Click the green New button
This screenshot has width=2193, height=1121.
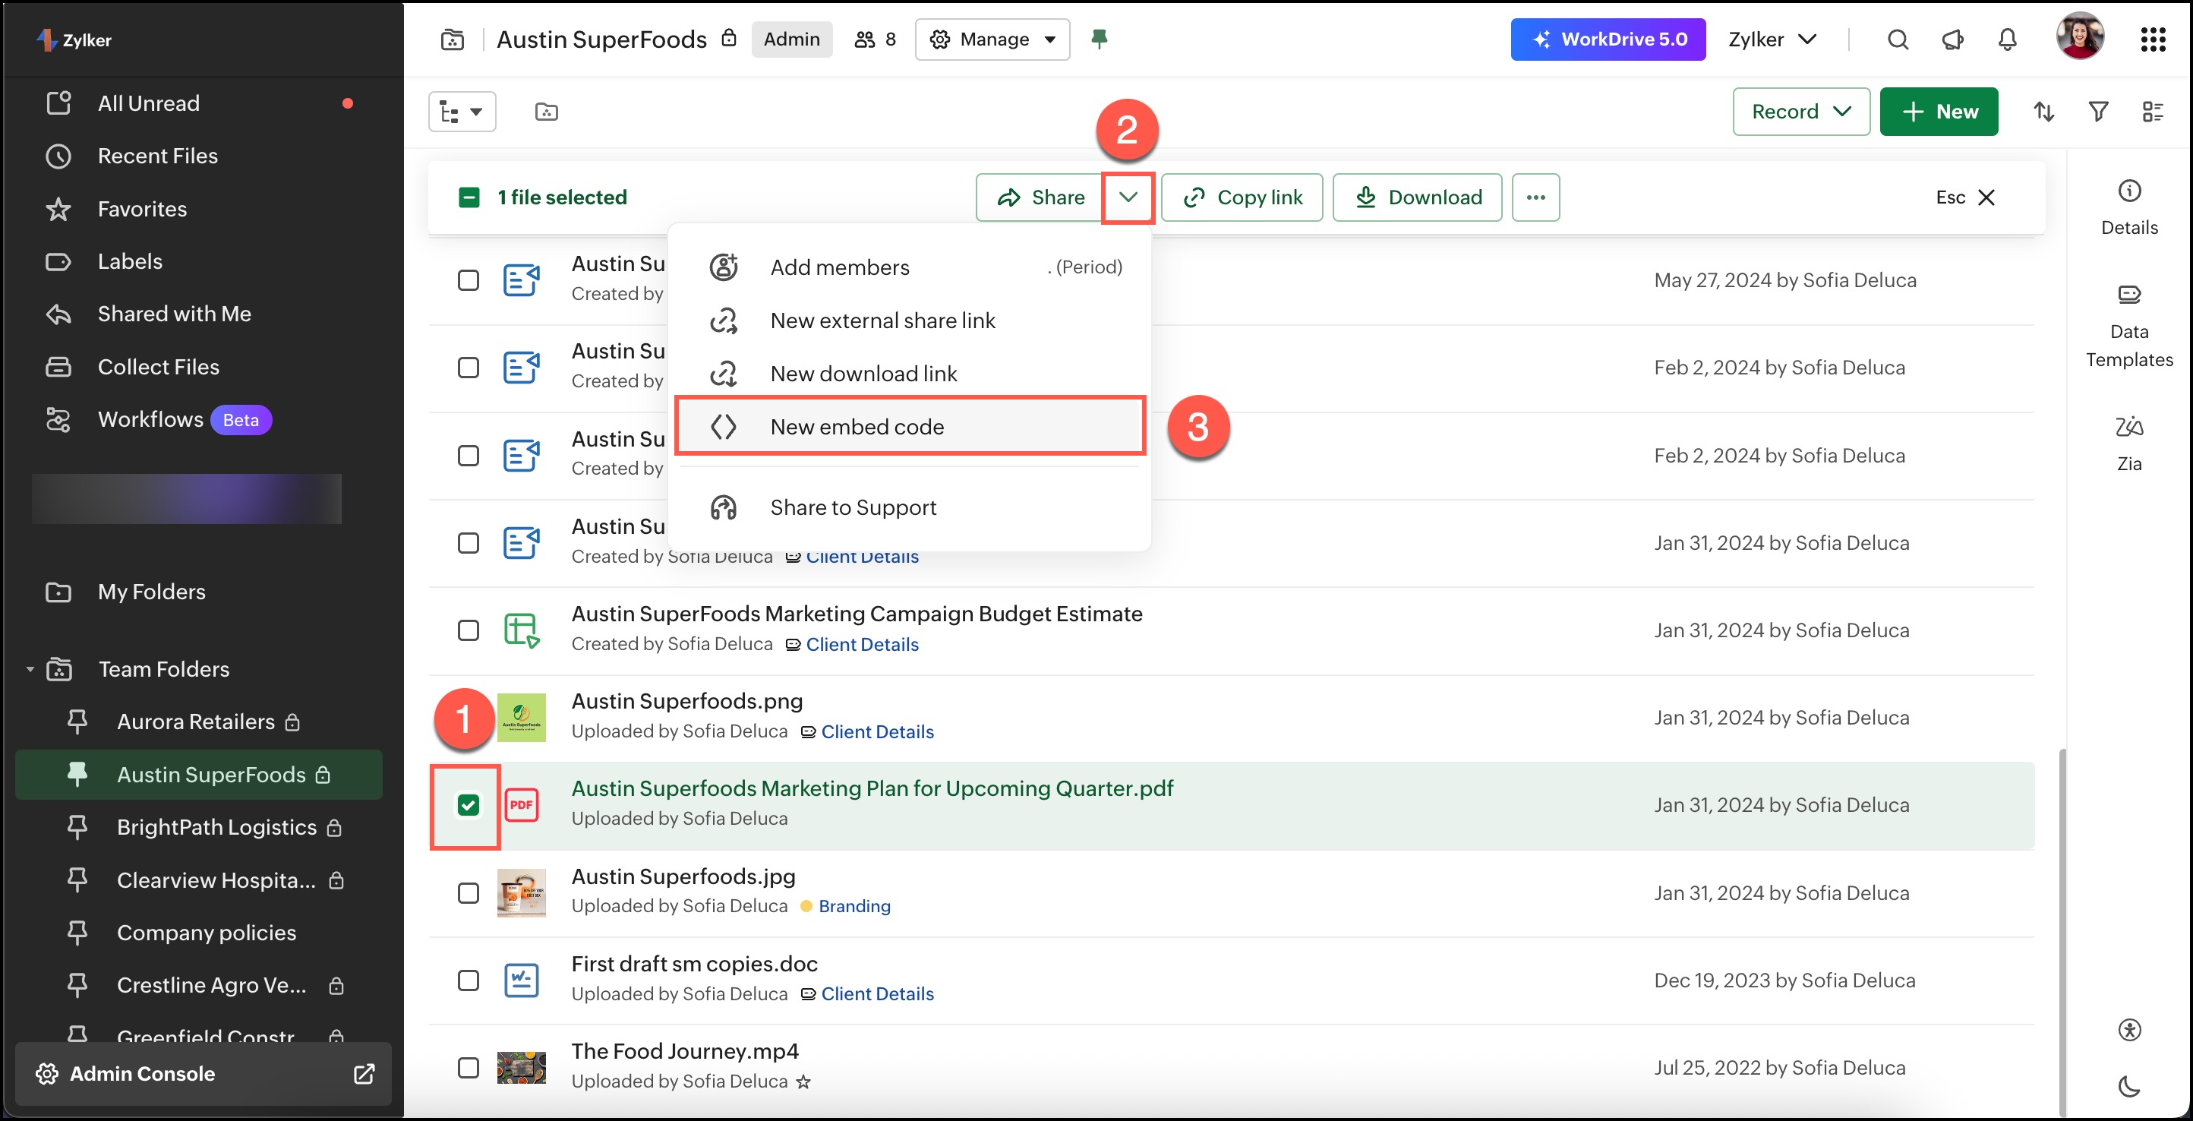coord(1939,112)
